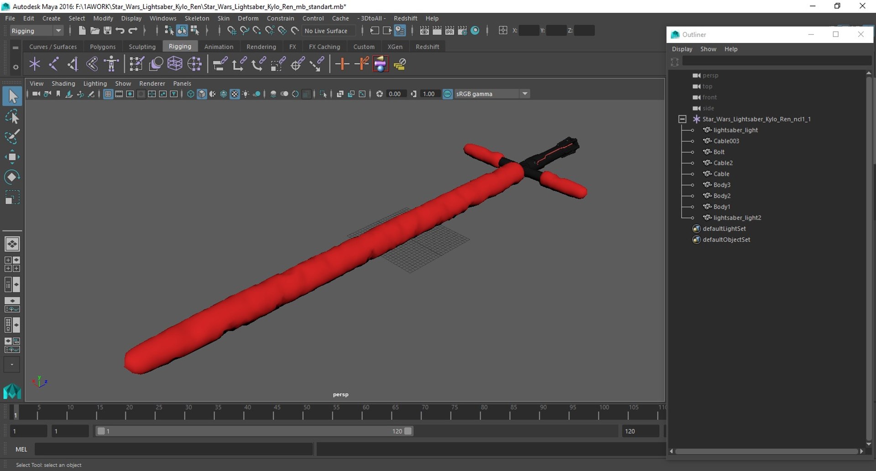The height and width of the screenshot is (471, 876).
Task: Select Cable003 in Outliner
Action: 726,141
